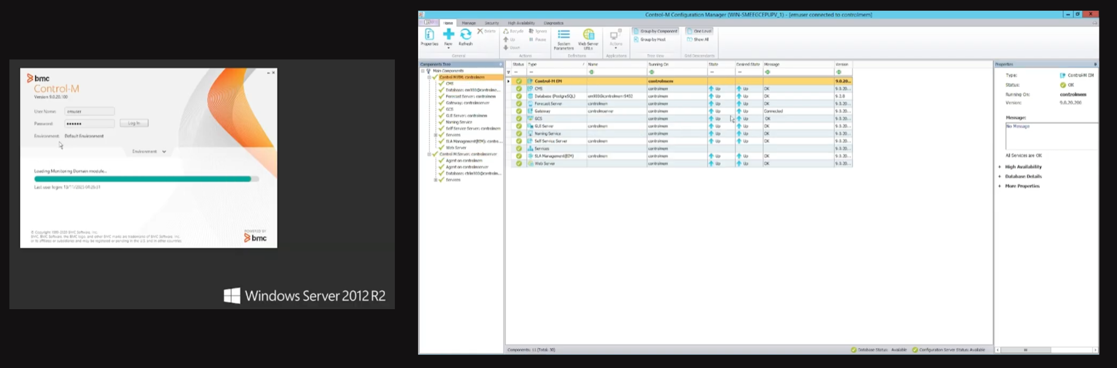
Task: Collapse Control-M Server controlmserver node
Action: 429,154
